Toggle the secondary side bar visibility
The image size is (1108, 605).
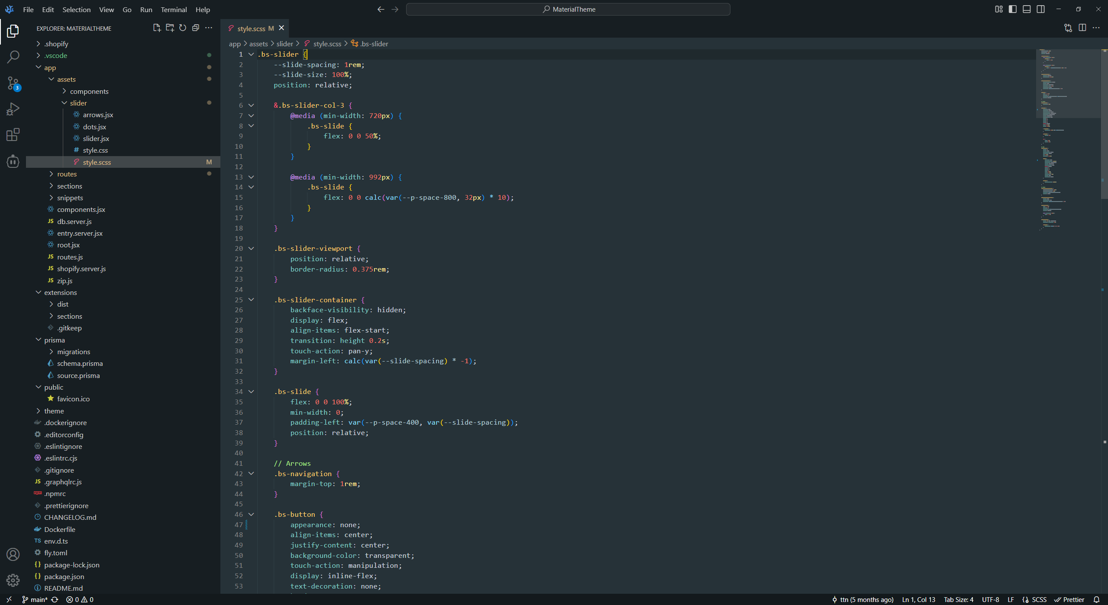tap(1040, 9)
